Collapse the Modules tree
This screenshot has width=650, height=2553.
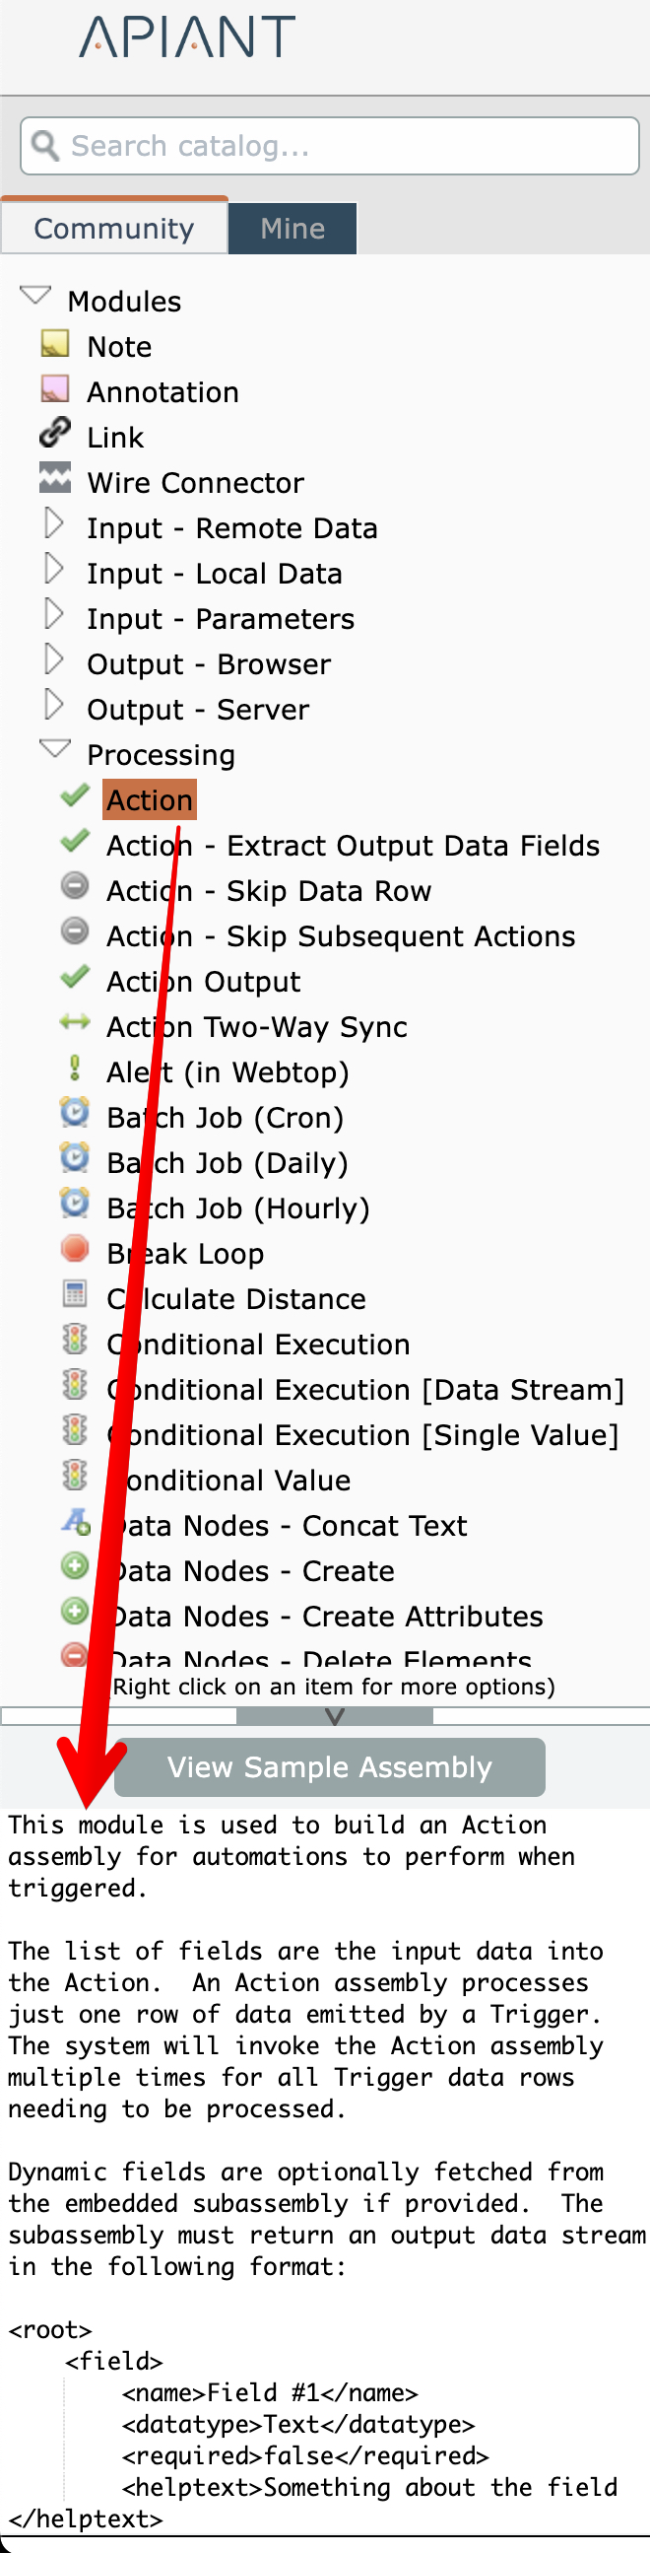pos(35,297)
